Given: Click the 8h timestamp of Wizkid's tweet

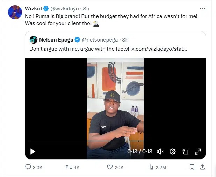Looking at the screenshot, I should [x=86, y=9].
